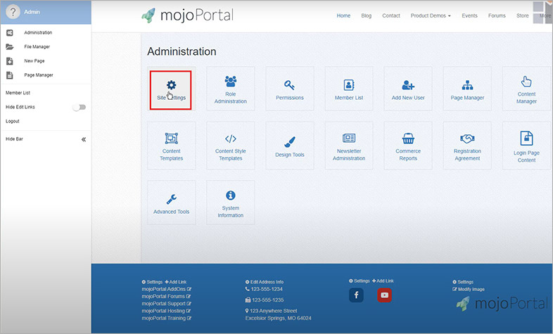Screen dimensions: 553x334
Task: Go to Home in top navigation
Action: [x=343, y=15]
